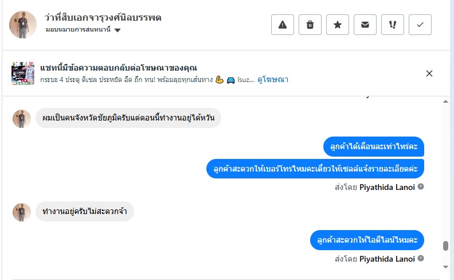
Task: Open the ดูโฆษณา link
Action: (273, 80)
